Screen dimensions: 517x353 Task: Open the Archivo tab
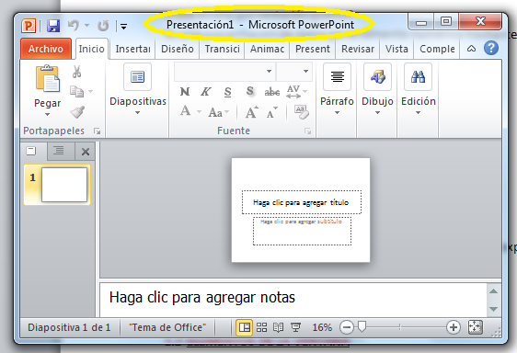(46, 49)
